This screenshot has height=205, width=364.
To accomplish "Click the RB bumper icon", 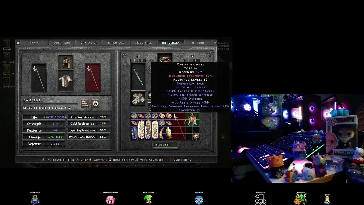I will coord(214,43).
